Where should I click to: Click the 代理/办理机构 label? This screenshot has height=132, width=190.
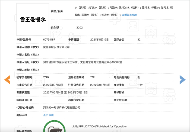(25, 108)
